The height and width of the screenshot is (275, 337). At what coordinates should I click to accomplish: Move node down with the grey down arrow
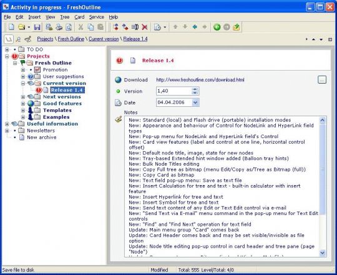tap(185, 27)
